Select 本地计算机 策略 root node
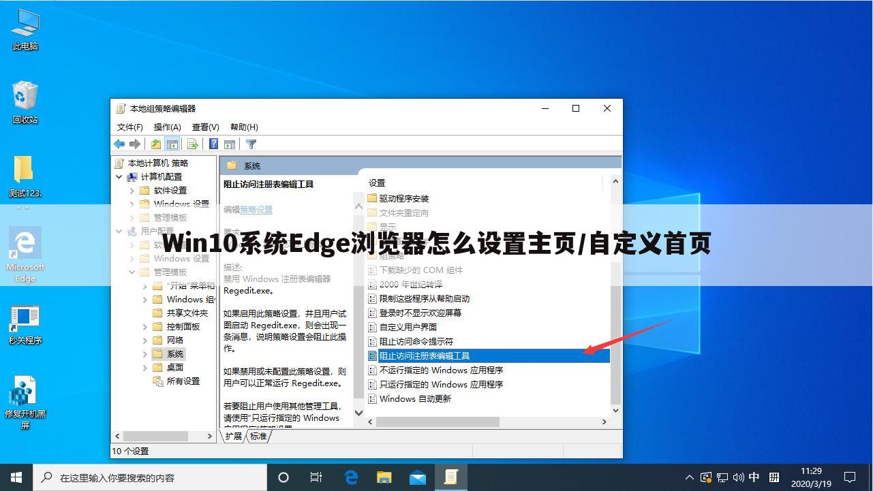Viewport: 873px width, 491px height. pos(158,163)
